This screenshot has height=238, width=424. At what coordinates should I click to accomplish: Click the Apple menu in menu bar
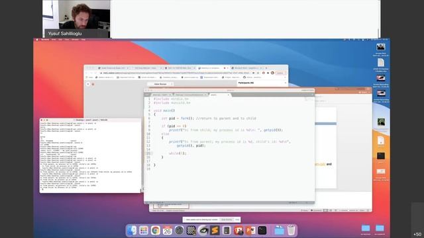(37, 40)
